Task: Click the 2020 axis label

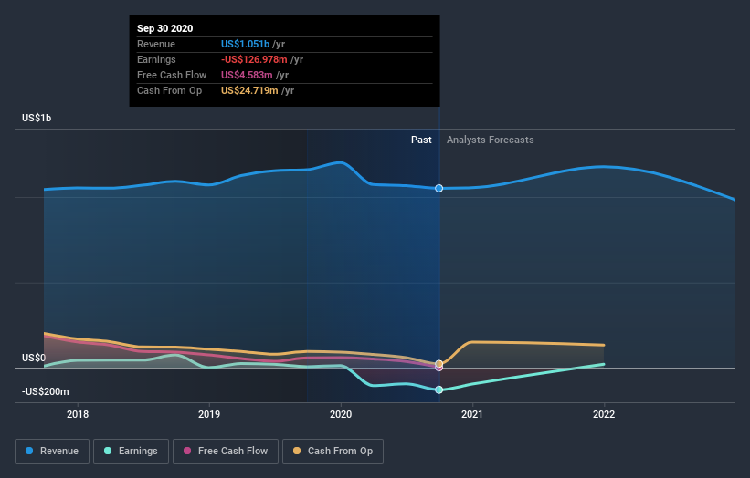Action: pos(341,414)
